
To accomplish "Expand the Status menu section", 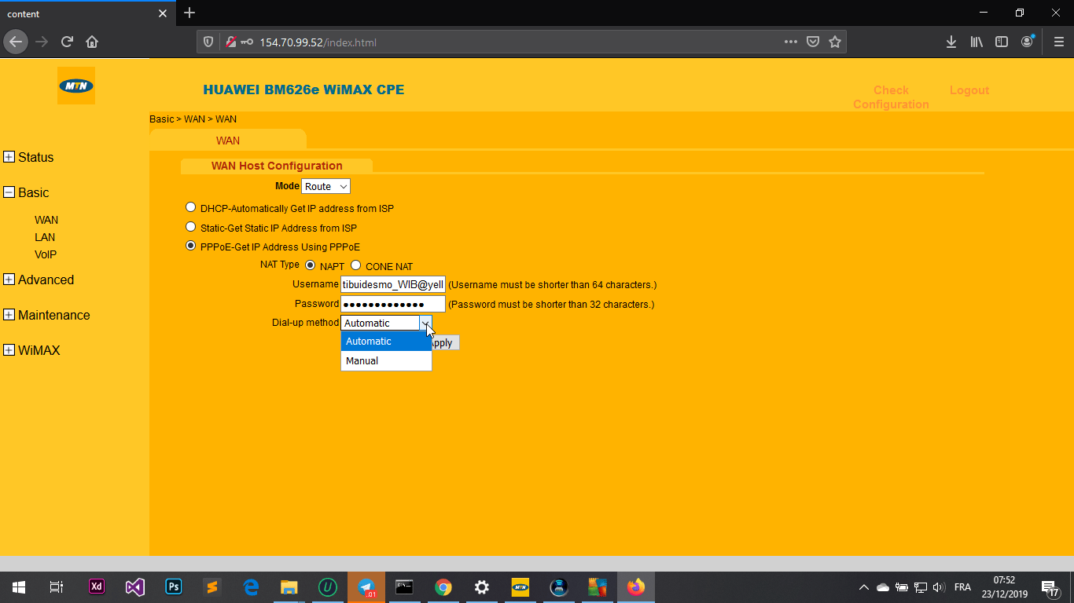I will [x=9, y=157].
